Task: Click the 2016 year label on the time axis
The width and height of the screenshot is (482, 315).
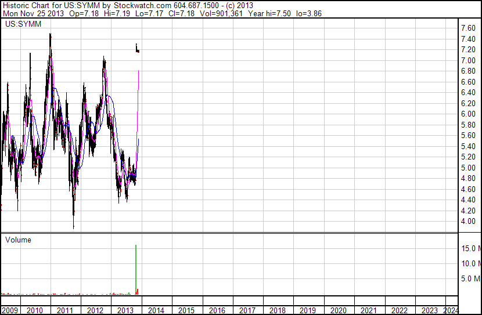Action: tap(217, 310)
